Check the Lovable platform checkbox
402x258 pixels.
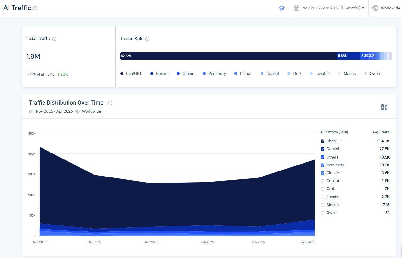[x=322, y=197]
